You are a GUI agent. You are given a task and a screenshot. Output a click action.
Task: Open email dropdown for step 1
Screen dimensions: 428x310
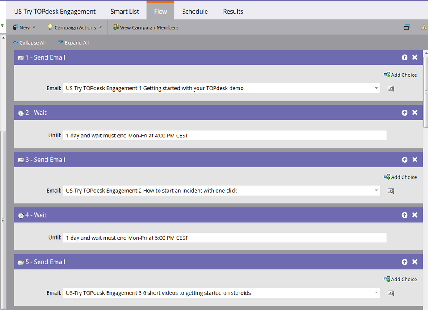[x=376, y=88]
